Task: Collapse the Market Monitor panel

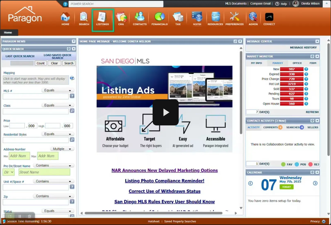Action: (317, 56)
